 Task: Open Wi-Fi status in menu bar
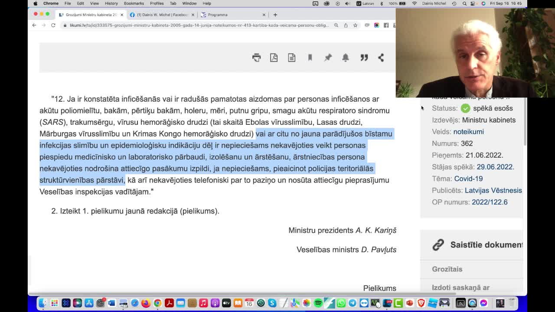pyautogui.click(x=415, y=3)
